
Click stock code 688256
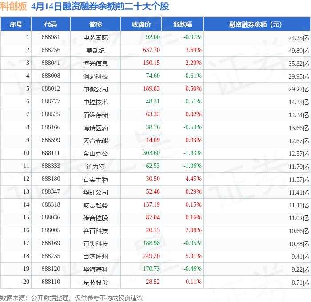click(51, 50)
